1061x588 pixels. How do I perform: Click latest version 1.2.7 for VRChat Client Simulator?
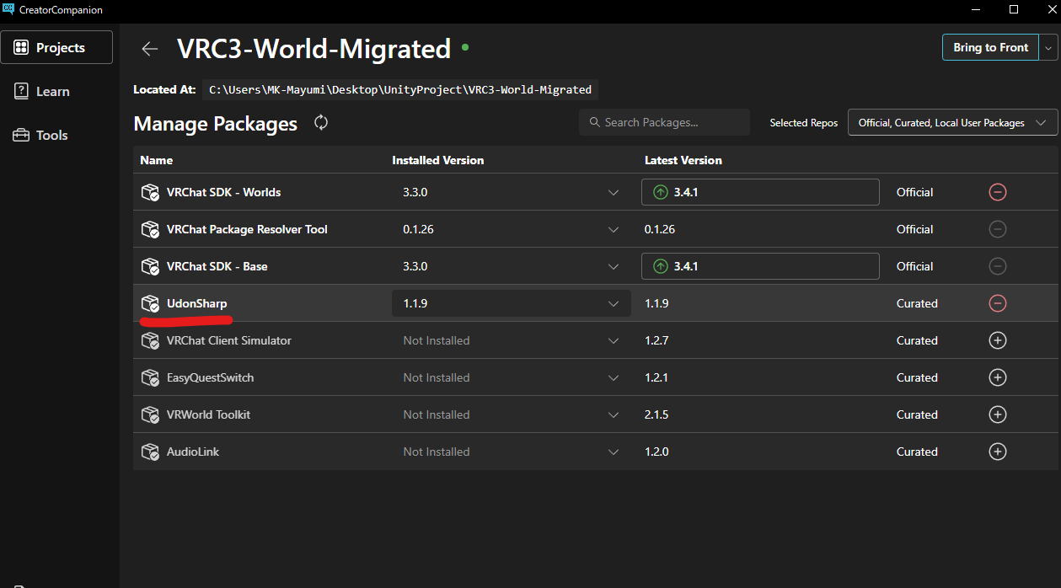(x=656, y=340)
